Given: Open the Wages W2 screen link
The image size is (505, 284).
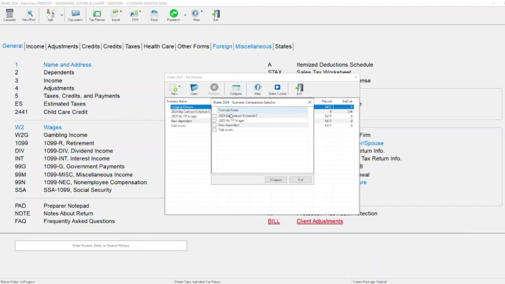Looking at the screenshot, I should point(52,127).
